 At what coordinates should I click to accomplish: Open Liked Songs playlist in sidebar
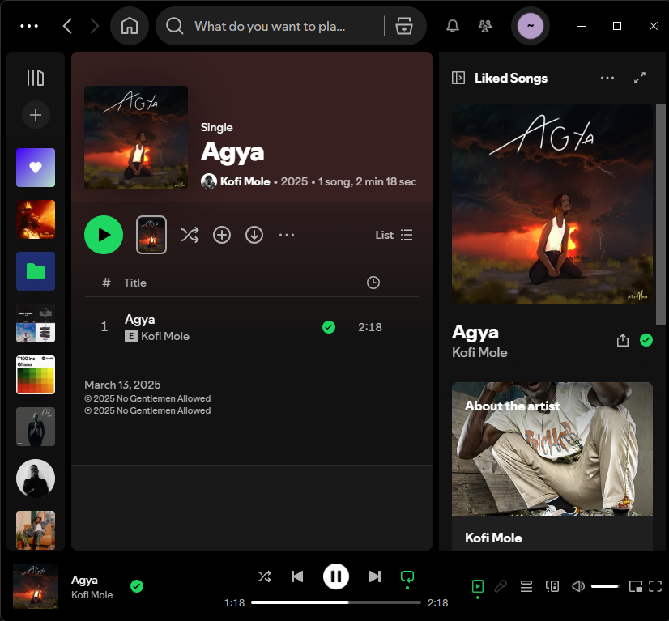tap(36, 168)
